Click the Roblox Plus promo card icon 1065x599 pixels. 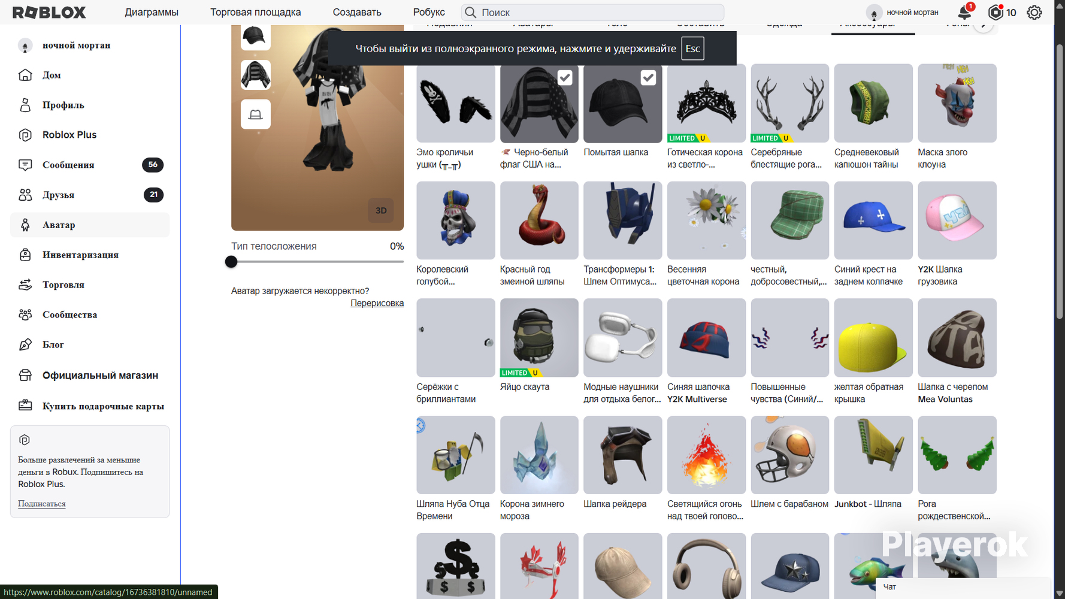(x=25, y=440)
